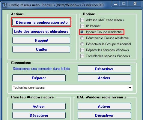Click the application icon in title bar
Screen dimensions: 143x120
click(5, 5)
